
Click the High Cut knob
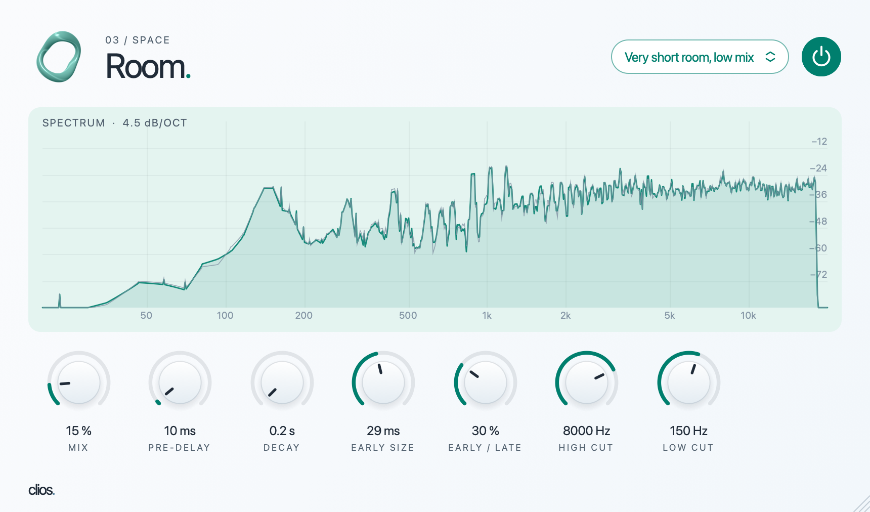coord(587,382)
